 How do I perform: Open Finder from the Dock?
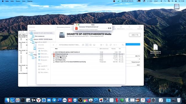[7, 100]
